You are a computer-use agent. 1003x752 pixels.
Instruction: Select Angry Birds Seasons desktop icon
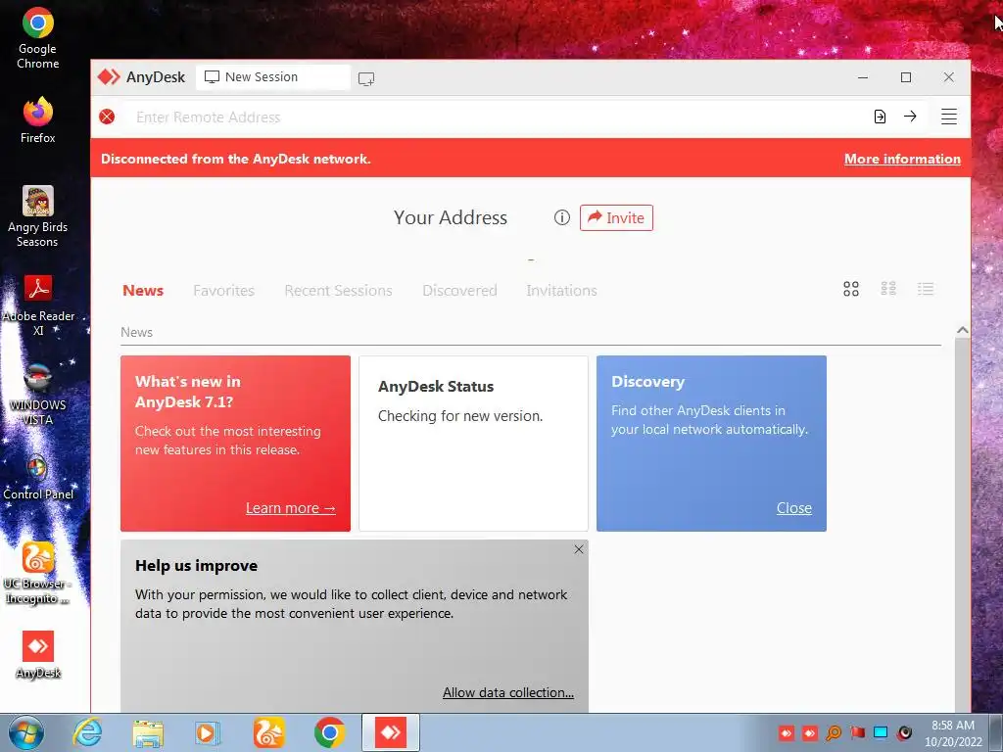click(x=38, y=216)
